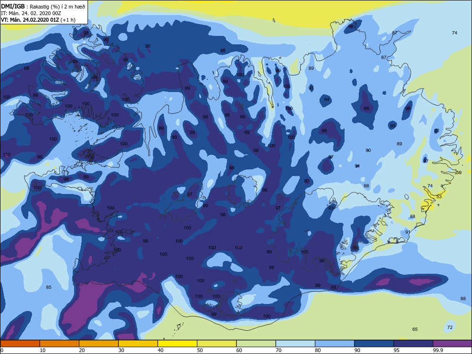
Task: Click the pale yellow 50–60 legend block
Action: [217, 344]
